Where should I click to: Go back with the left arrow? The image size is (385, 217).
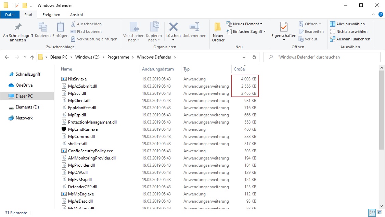(7, 57)
